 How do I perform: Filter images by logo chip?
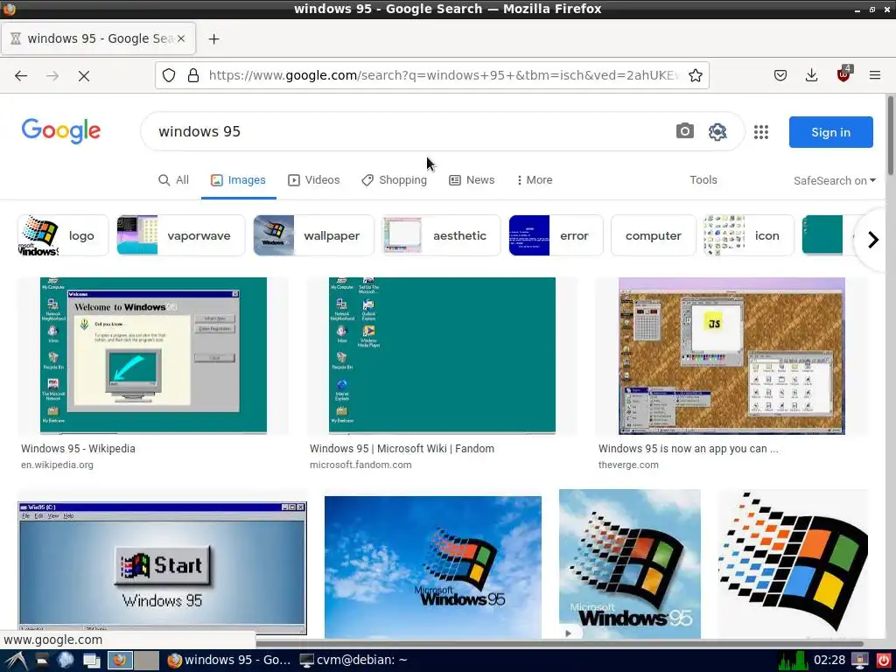tap(63, 235)
